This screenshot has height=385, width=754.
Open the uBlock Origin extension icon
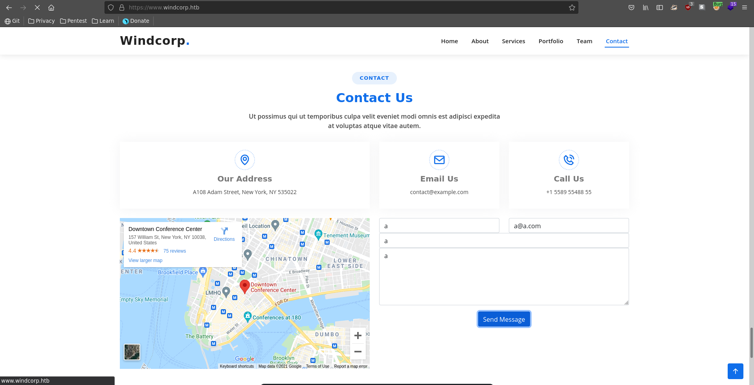pyautogui.click(x=688, y=7)
